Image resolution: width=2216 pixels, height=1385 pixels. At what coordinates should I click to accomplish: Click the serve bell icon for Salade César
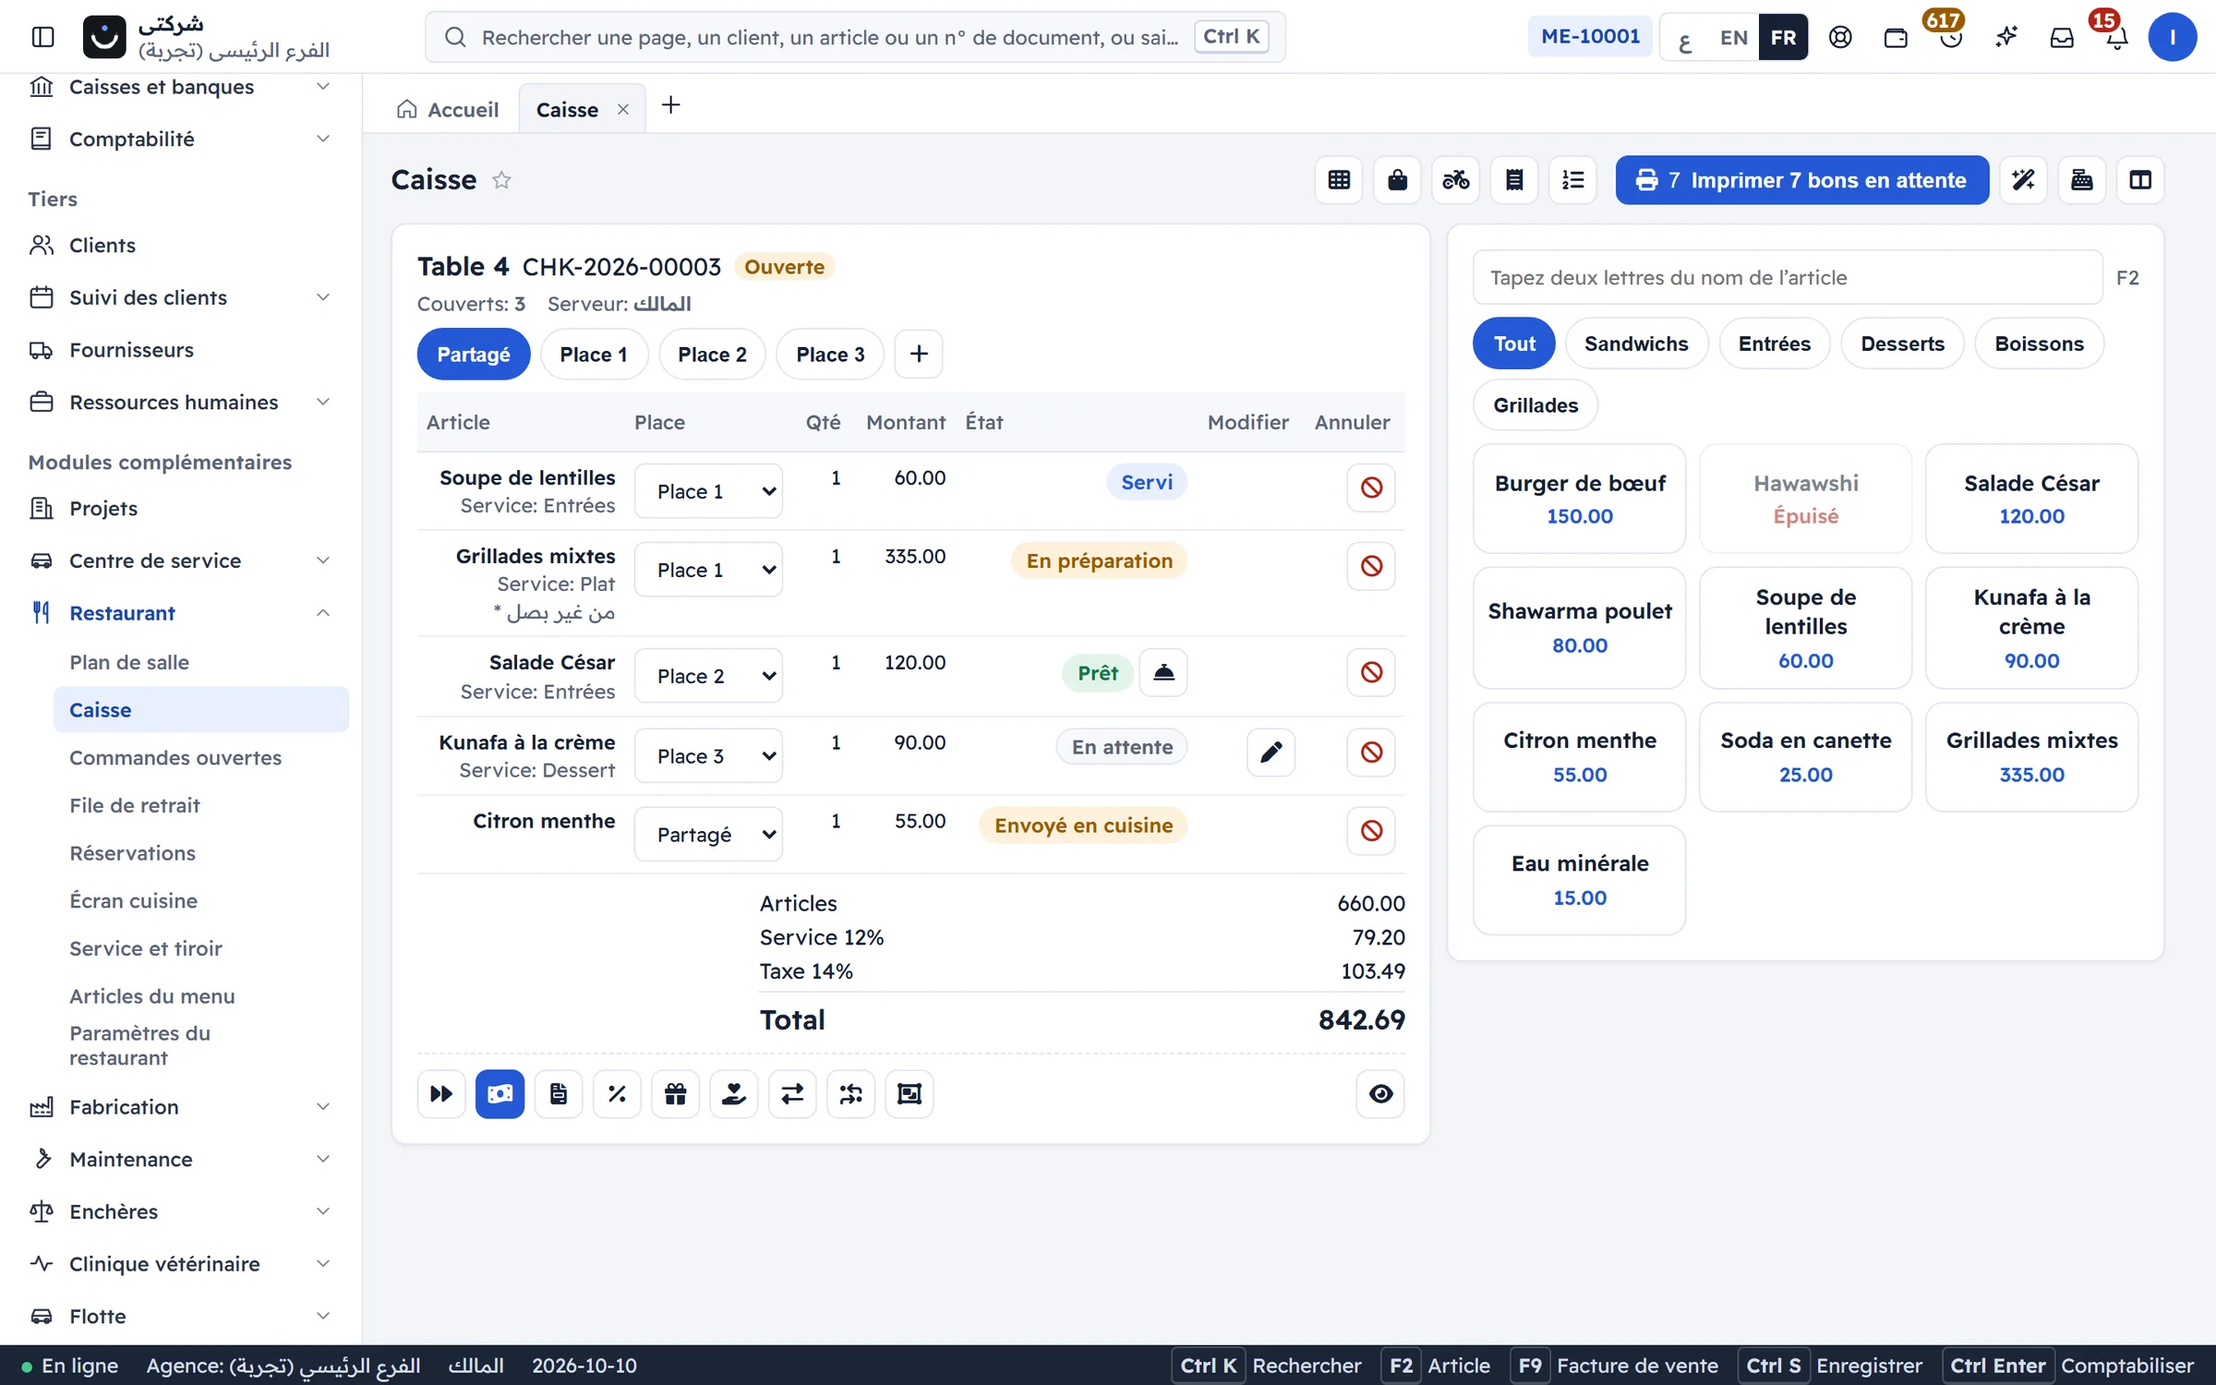click(1163, 672)
